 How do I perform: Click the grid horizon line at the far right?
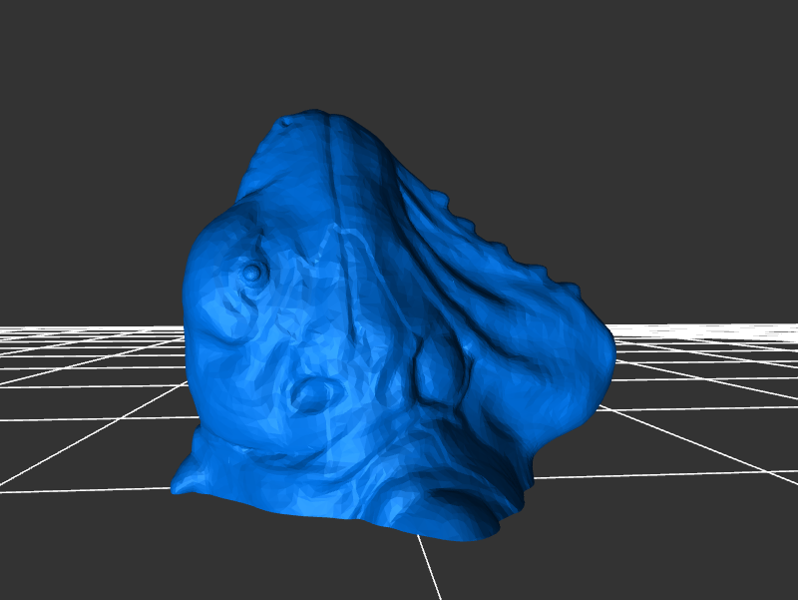(758, 325)
